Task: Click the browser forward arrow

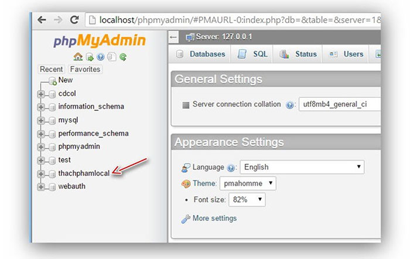Action: 58,19
